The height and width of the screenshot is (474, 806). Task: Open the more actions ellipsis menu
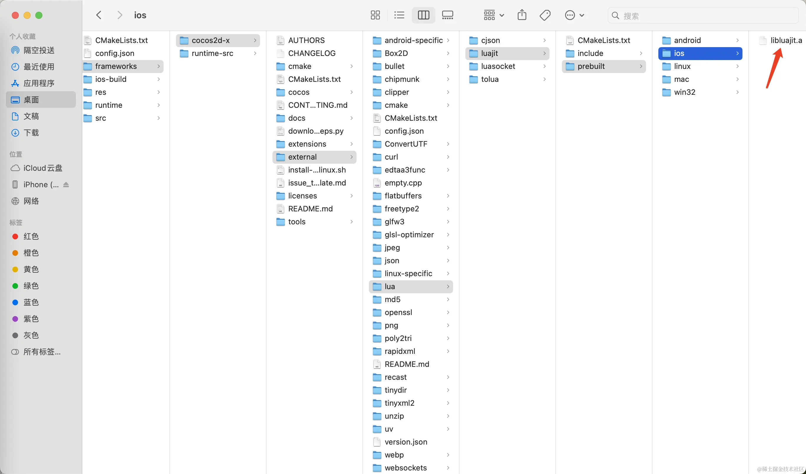pos(574,15)
